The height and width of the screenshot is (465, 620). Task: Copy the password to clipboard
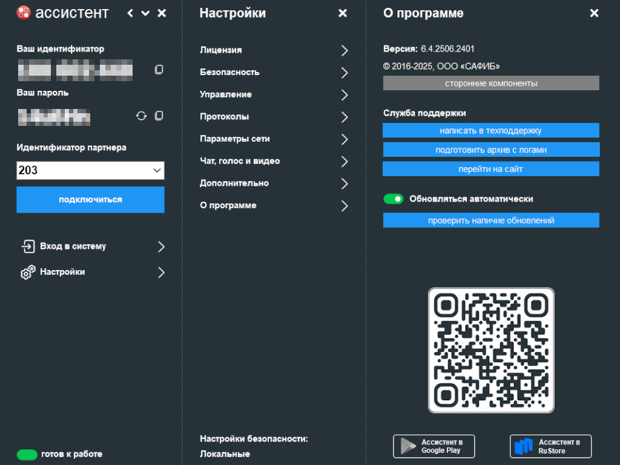tap(159, 116)
